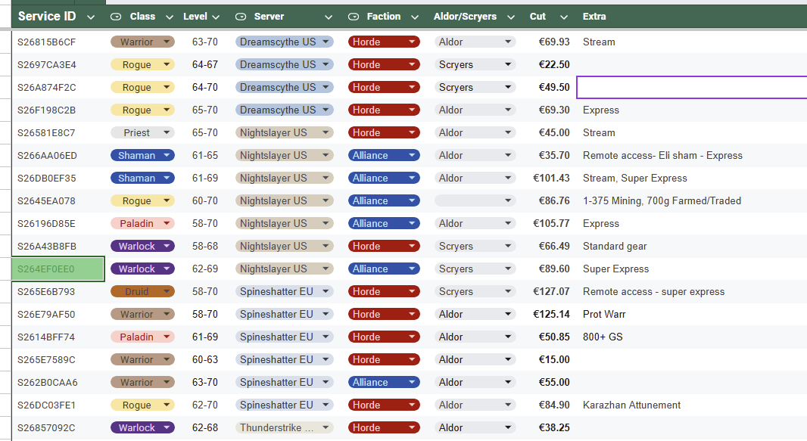Select the Extra cell 'Prot Warr'
Viewport: 807px width, 441px height.
click(x=692, y=314)
